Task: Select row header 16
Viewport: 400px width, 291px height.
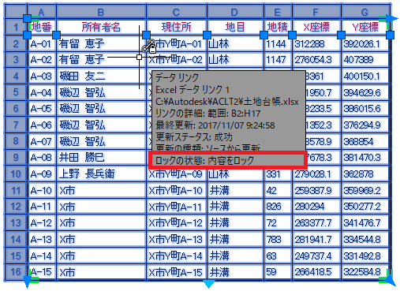Action: coord(16,271)
